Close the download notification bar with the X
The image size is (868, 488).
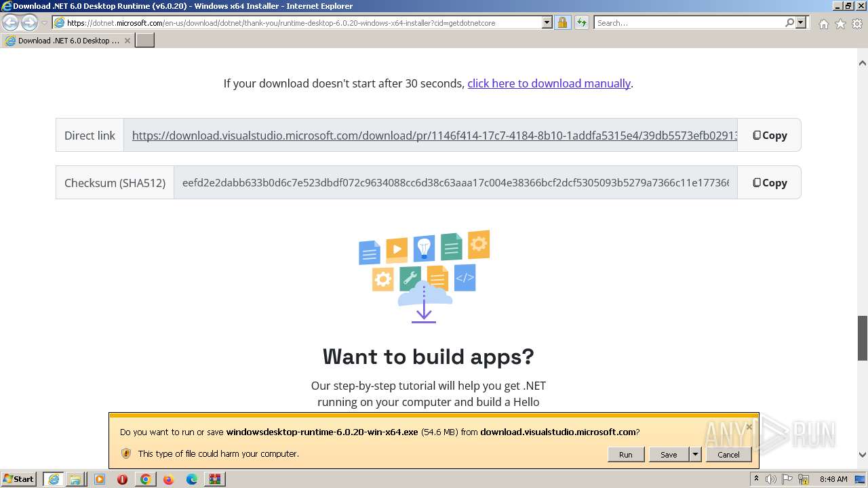coord(749,427)
